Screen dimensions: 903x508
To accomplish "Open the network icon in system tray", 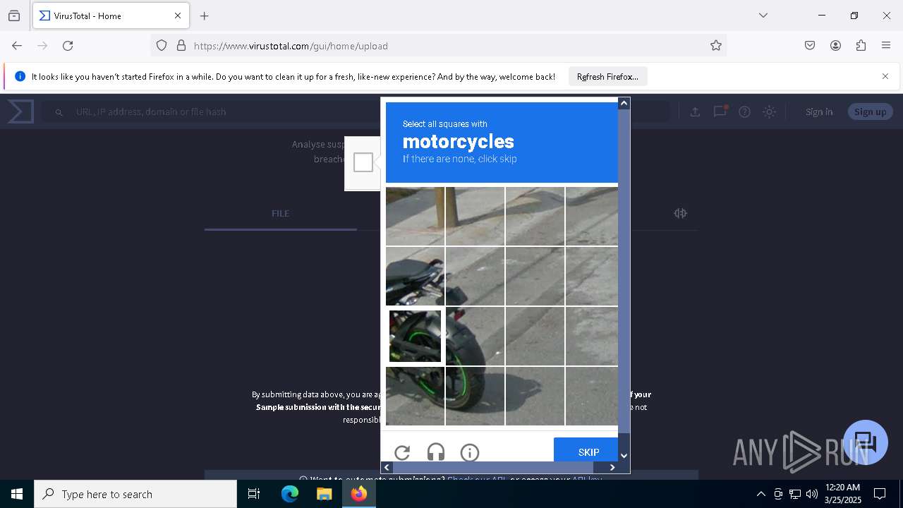I will tap(795, 494).
